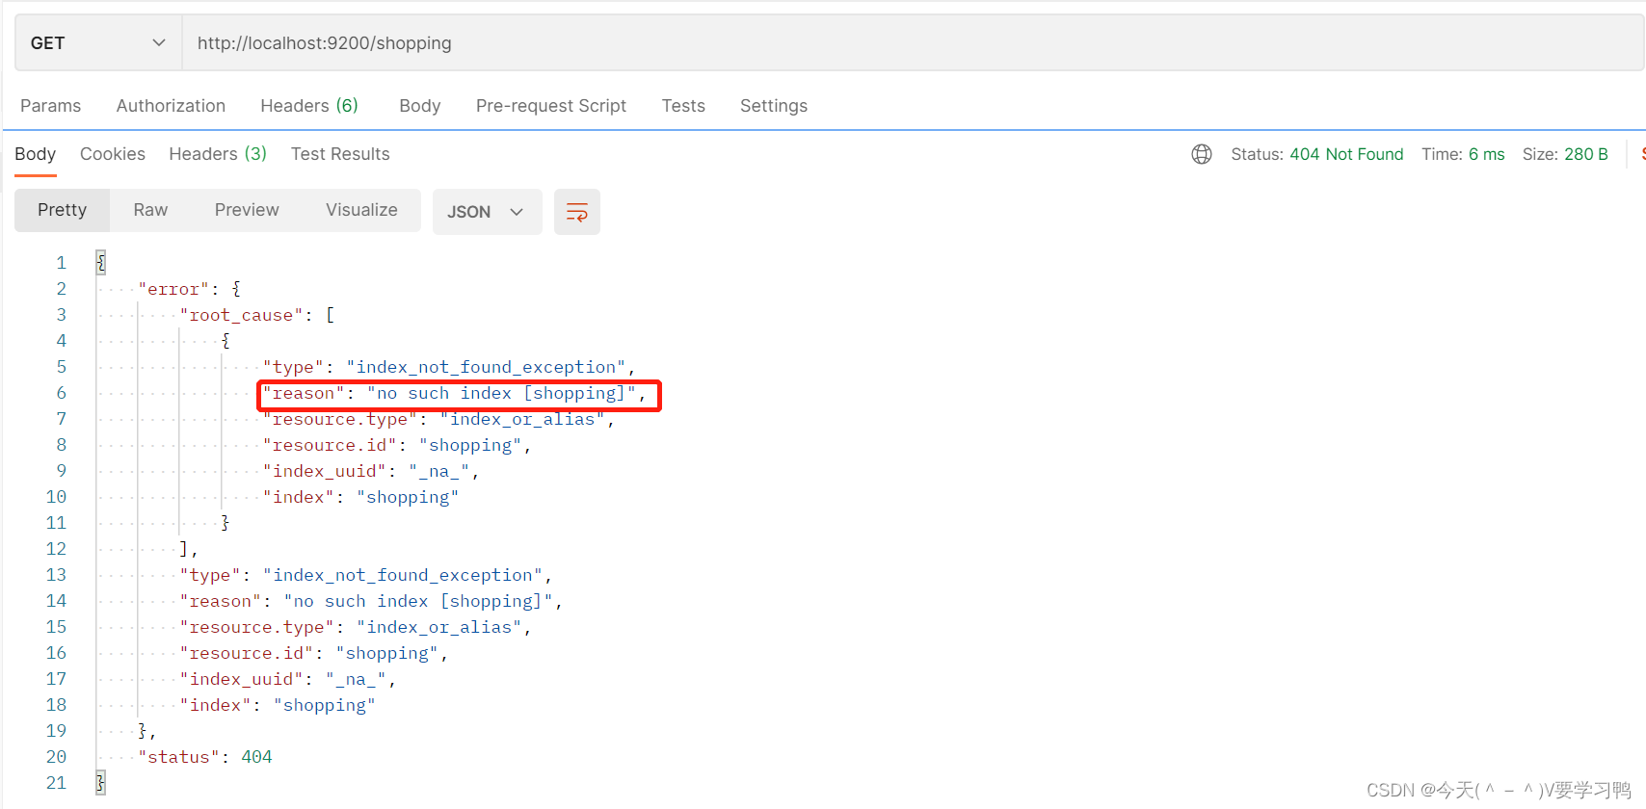1646x809 pixels.
Task: Click the "error" key on line 2
Action: (x=174, y=289)
